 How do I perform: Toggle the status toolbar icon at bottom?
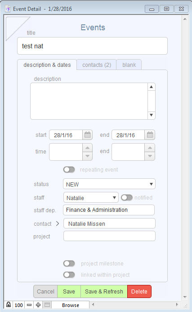pyautogui.click(x=47, y=305)
